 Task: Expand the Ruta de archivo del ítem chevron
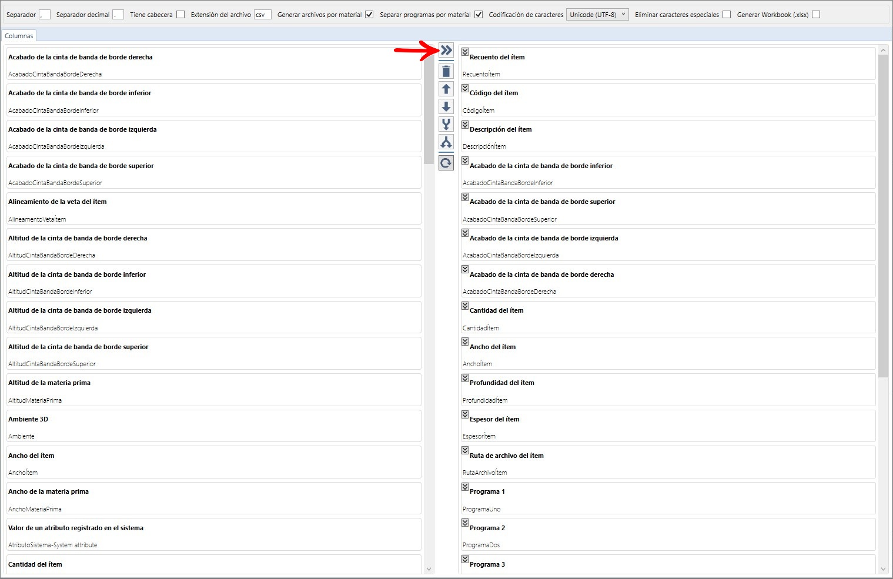[x=465, y=450]
